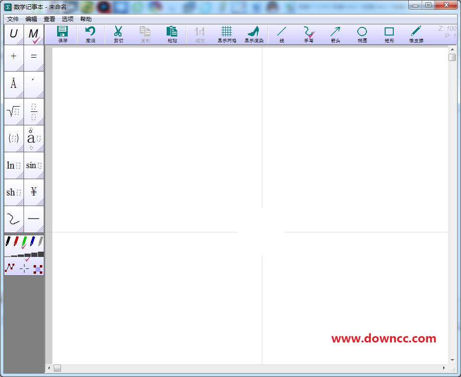Expand the sin function palette
The image size is (461, 377).
click(x=34, y=165)
